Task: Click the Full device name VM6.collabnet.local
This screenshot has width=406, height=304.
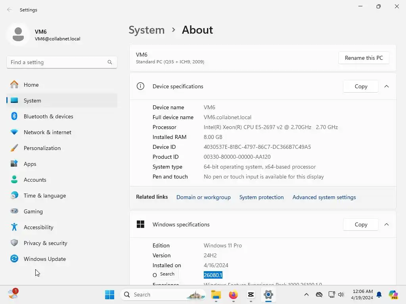Action: pyautogui.click(x=228, y=117)
